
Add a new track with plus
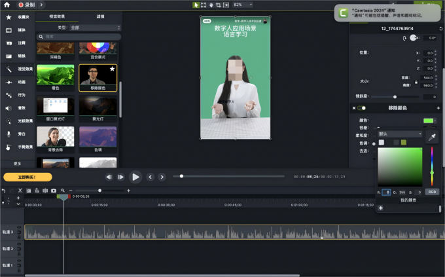[18, 198]
